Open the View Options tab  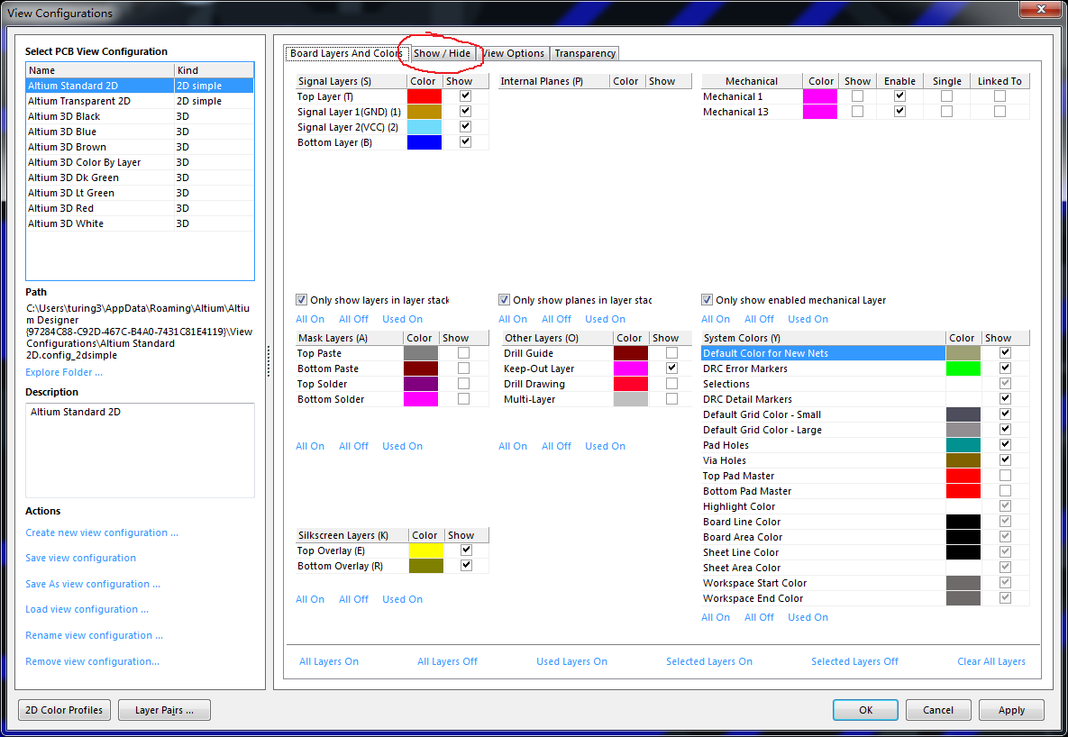pos(513,53)
